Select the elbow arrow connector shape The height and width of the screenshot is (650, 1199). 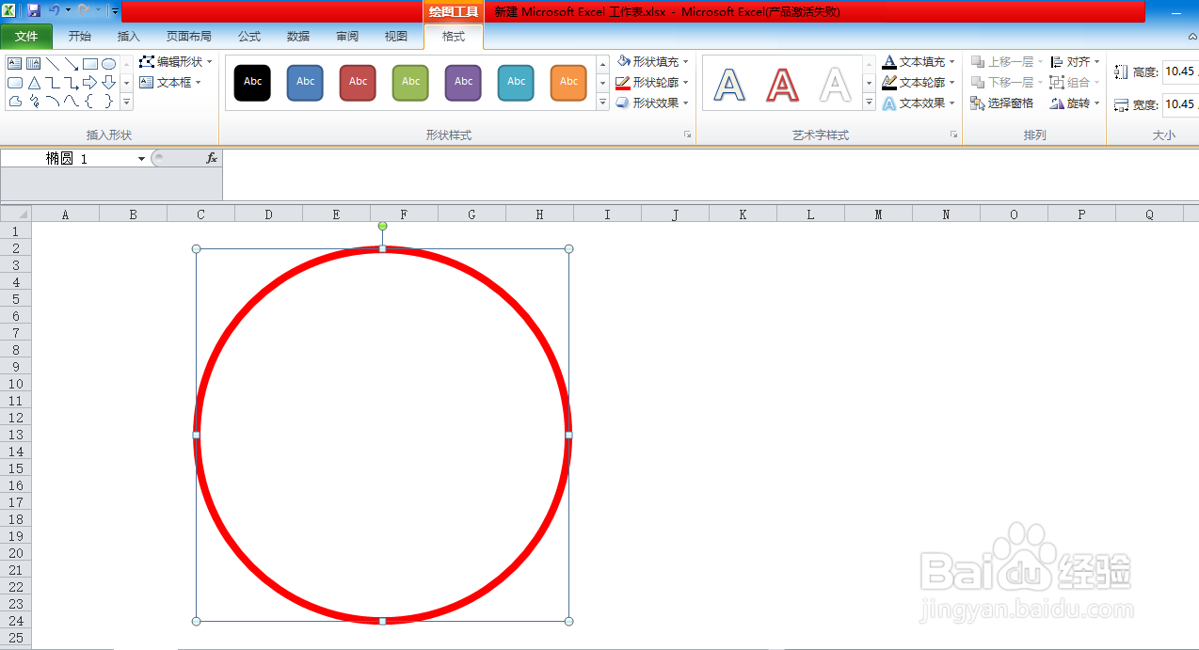click(x=72, y=83)
